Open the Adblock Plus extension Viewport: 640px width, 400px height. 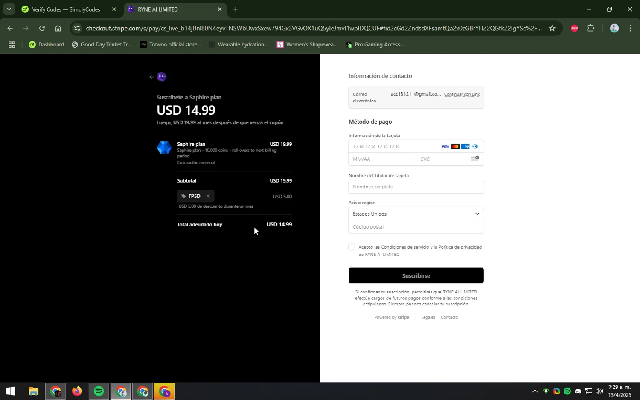(574, 29)
